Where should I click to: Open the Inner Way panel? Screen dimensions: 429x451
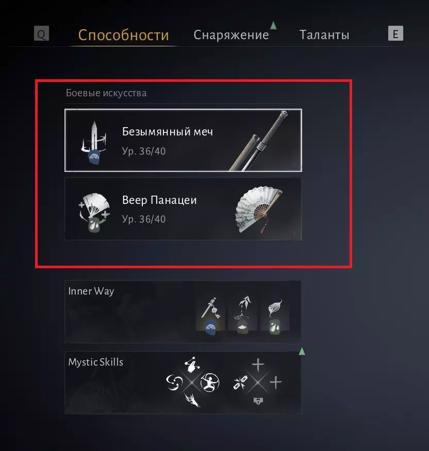click(183, 312)
